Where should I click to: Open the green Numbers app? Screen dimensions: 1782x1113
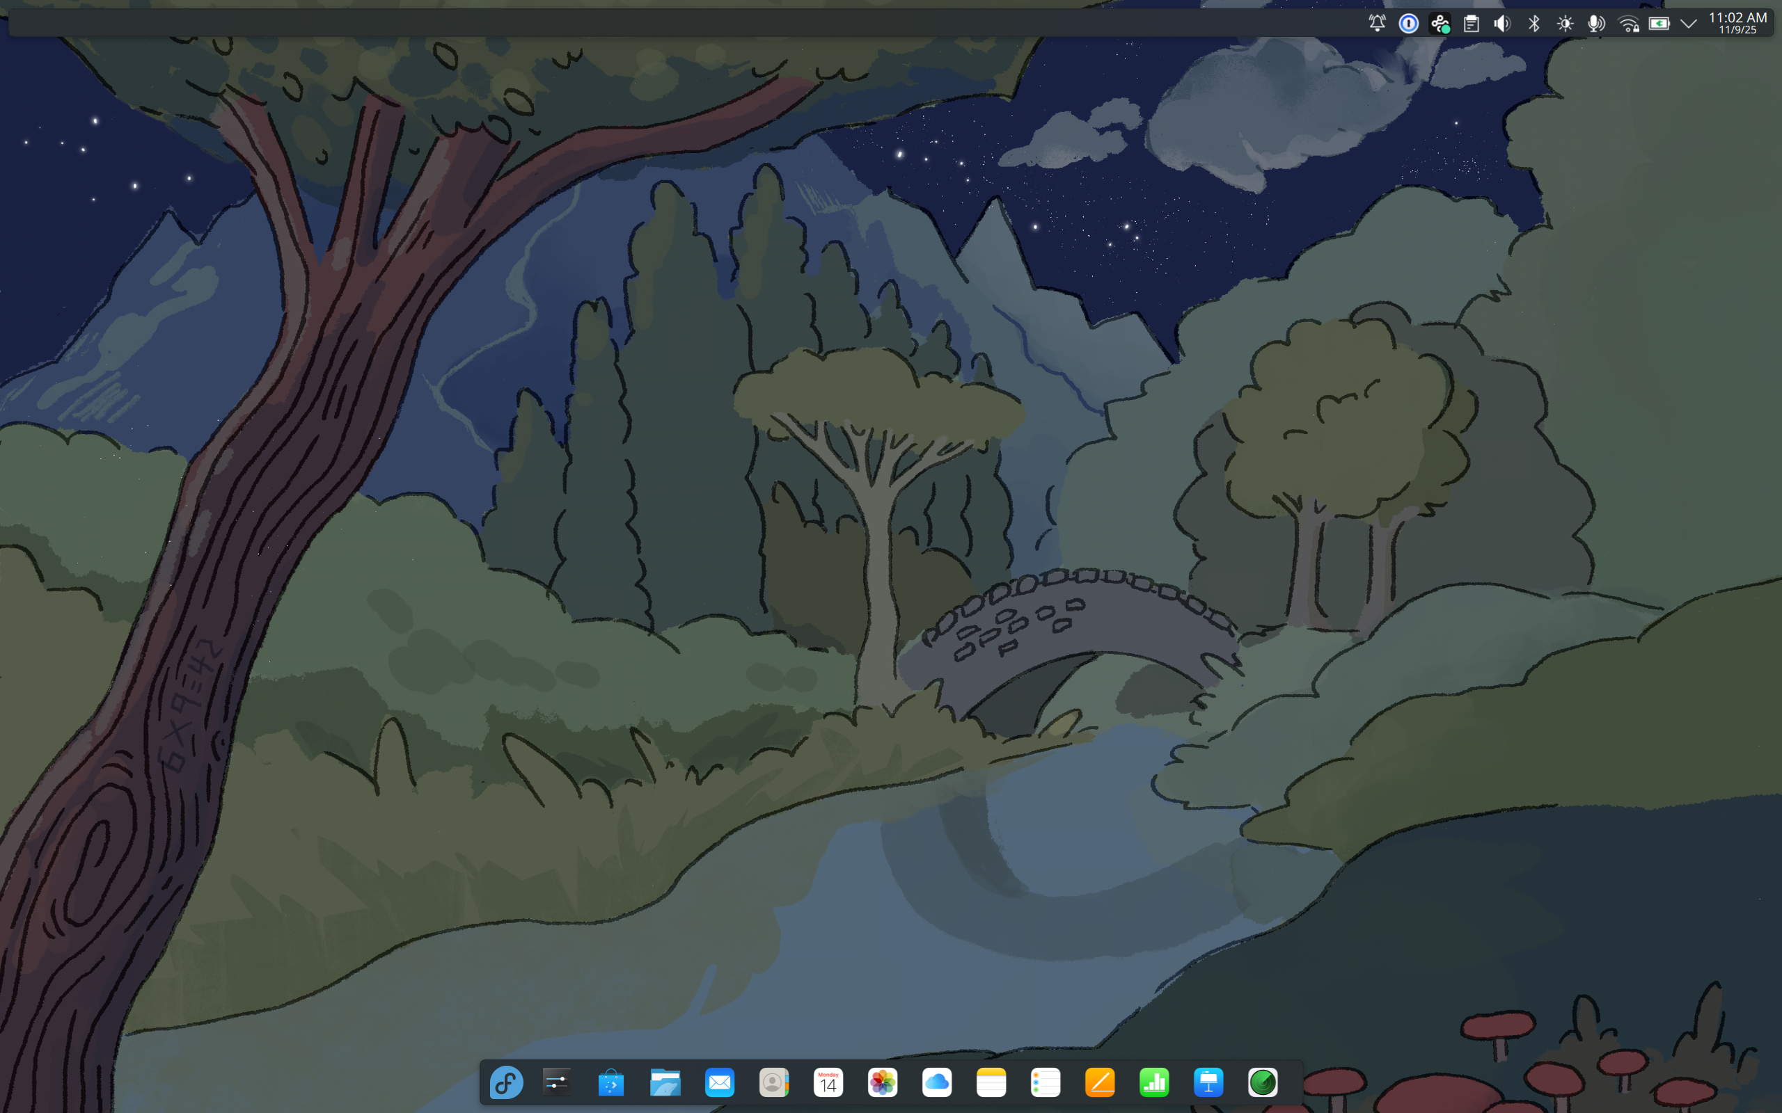(1154, 1082)
